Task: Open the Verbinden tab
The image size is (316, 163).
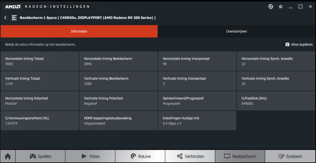Action: click(x=190, y=156)
